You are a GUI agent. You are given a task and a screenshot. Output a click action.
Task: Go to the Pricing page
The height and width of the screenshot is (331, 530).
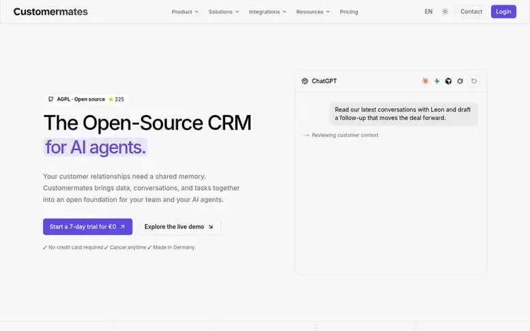pyautogui.click(x=349, y=12)
